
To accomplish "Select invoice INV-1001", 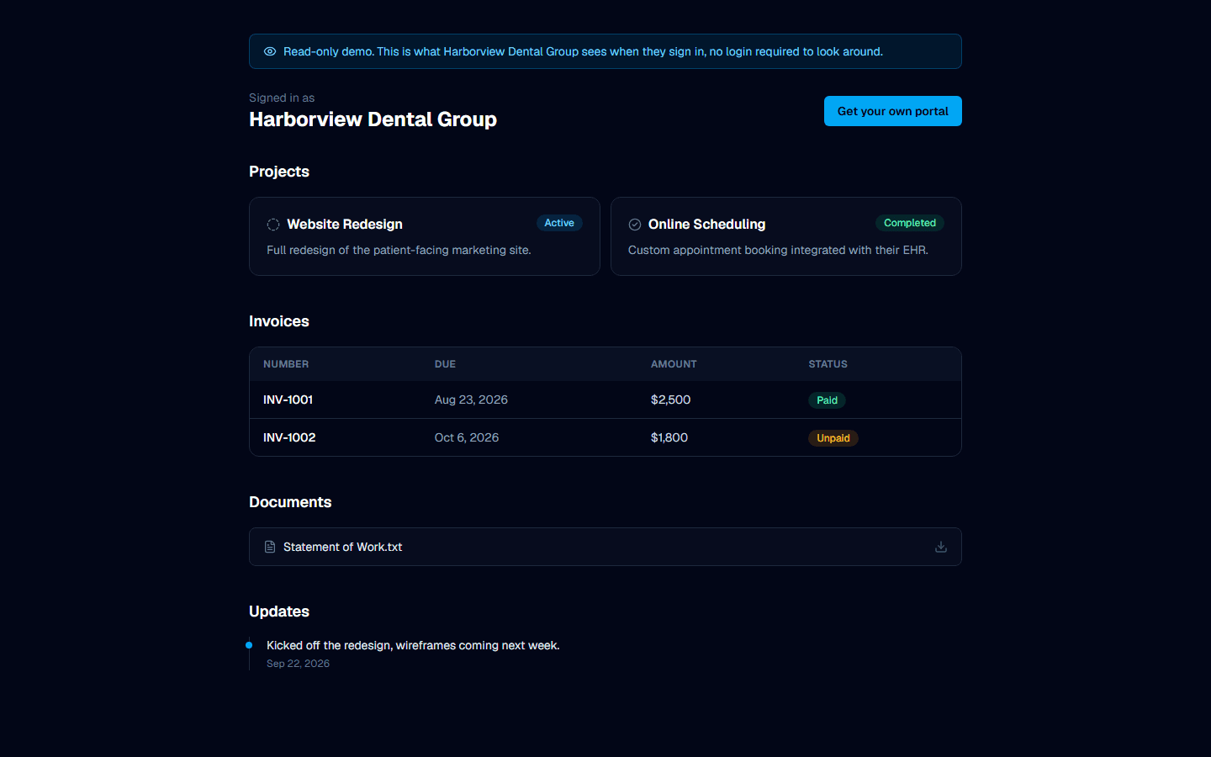I will [x=605, y=400].
